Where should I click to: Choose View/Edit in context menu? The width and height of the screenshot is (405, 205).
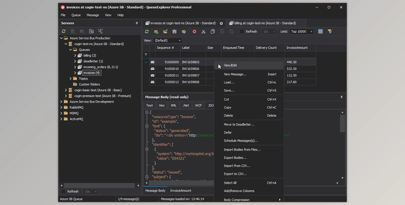pos(249,65)
